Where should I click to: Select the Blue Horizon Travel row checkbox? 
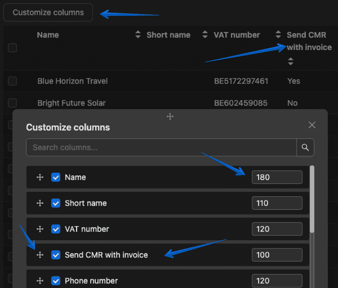coord(12,81)
